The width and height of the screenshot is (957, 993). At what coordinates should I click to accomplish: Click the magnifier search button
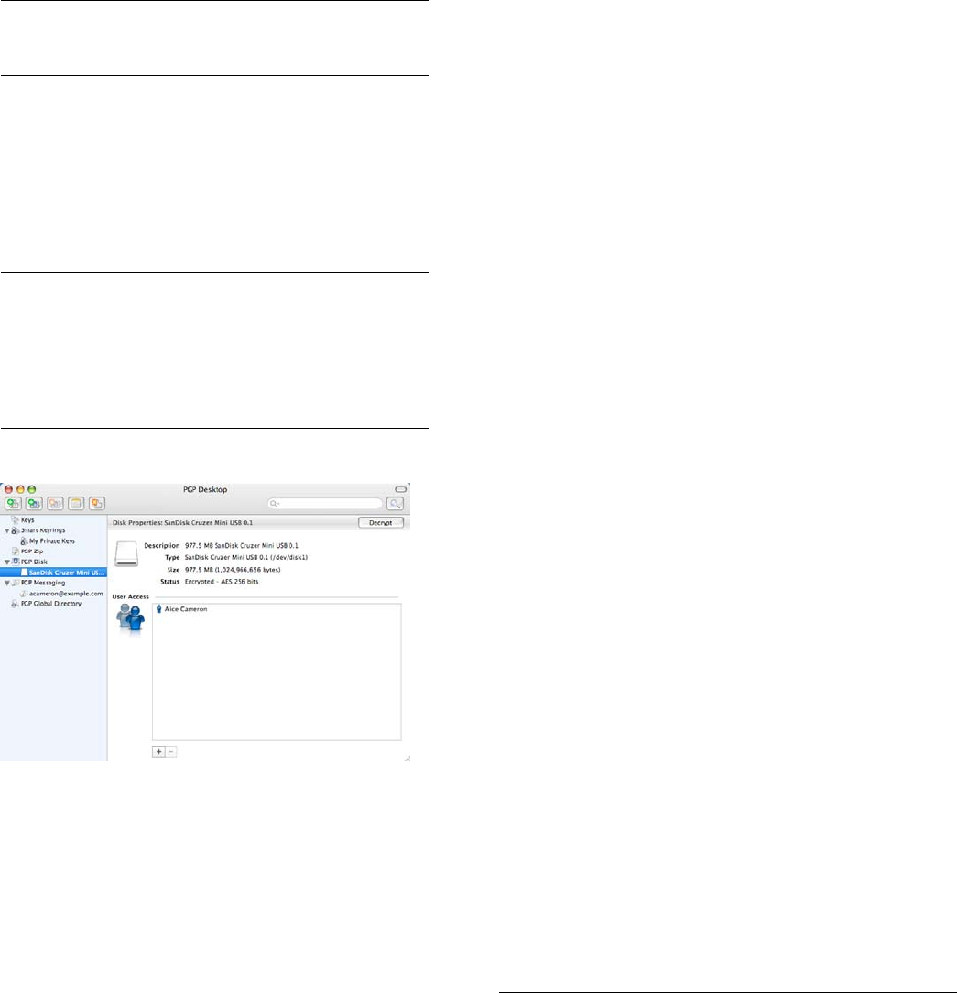(x=395, y=504)
